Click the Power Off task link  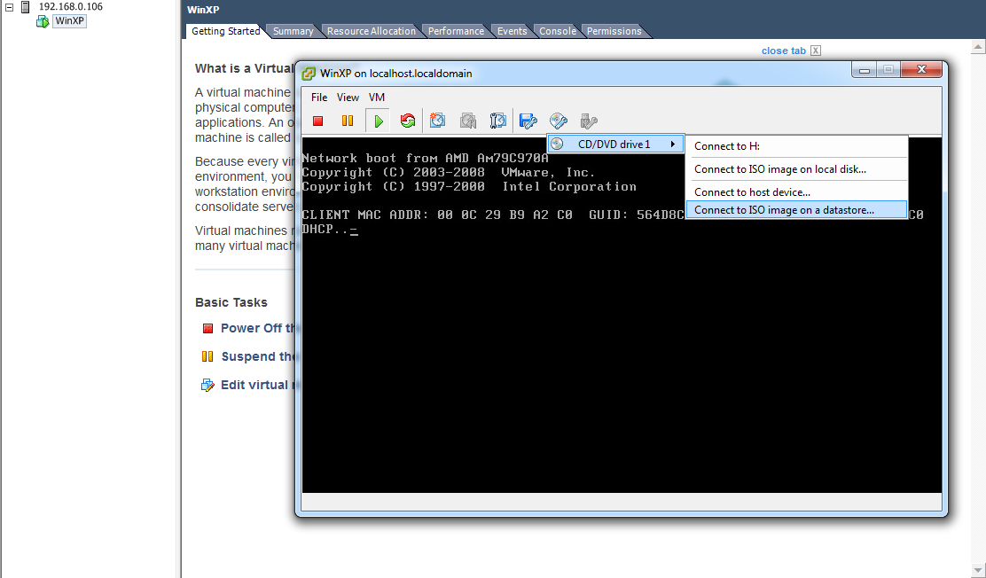click(258, 328)
